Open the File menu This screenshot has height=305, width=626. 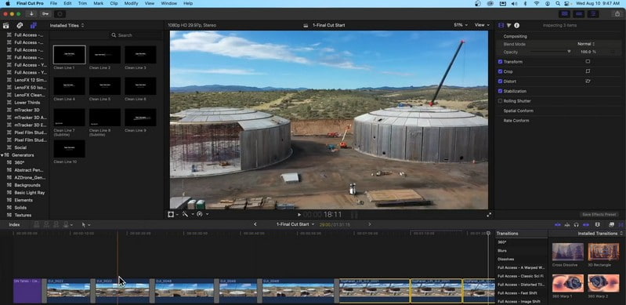pos(53,3)
